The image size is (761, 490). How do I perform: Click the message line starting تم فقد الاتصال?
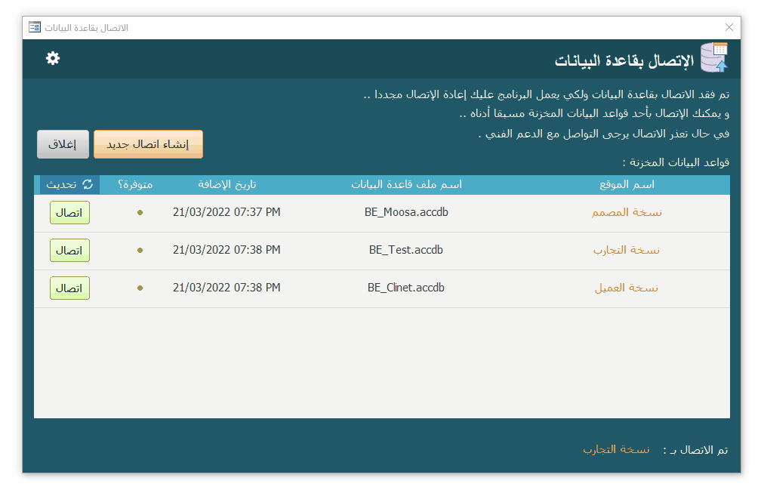coord(547,94)
